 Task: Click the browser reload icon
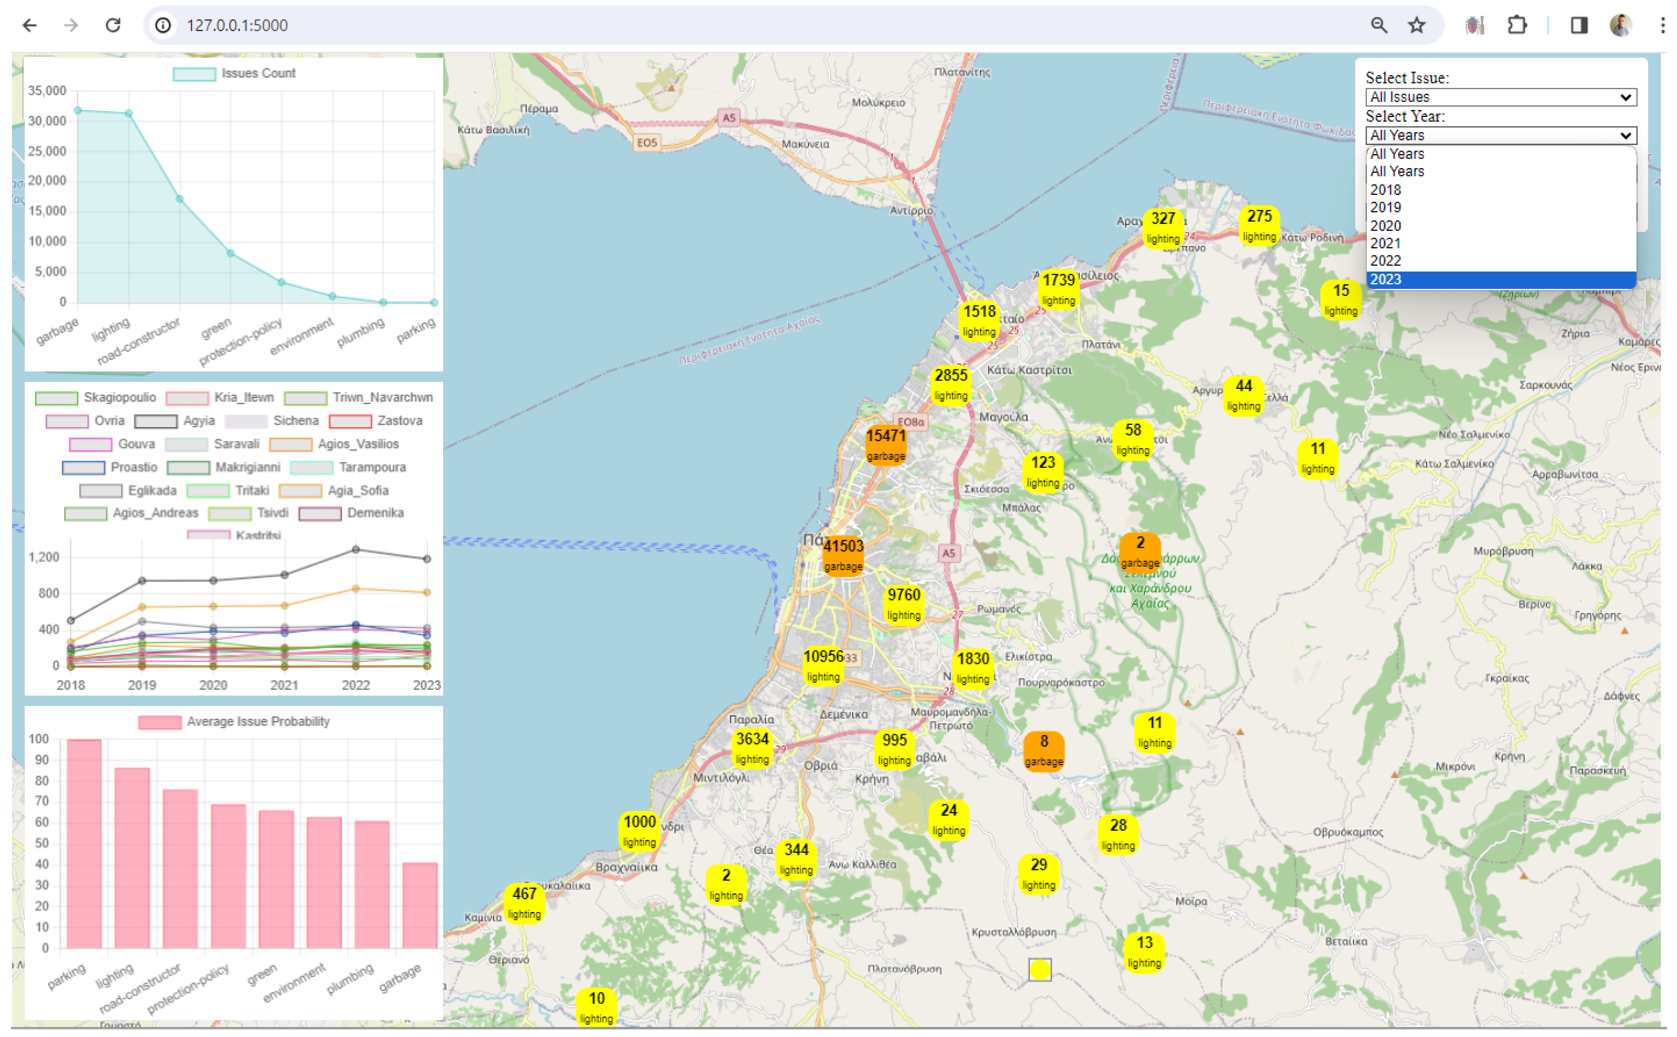113,26
